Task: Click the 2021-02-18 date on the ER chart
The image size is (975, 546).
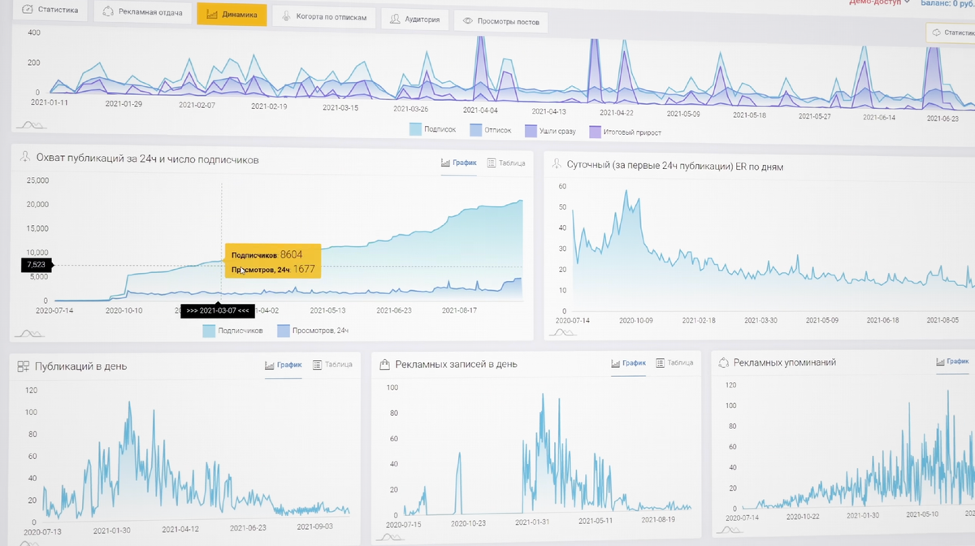Action: (699, 320)
